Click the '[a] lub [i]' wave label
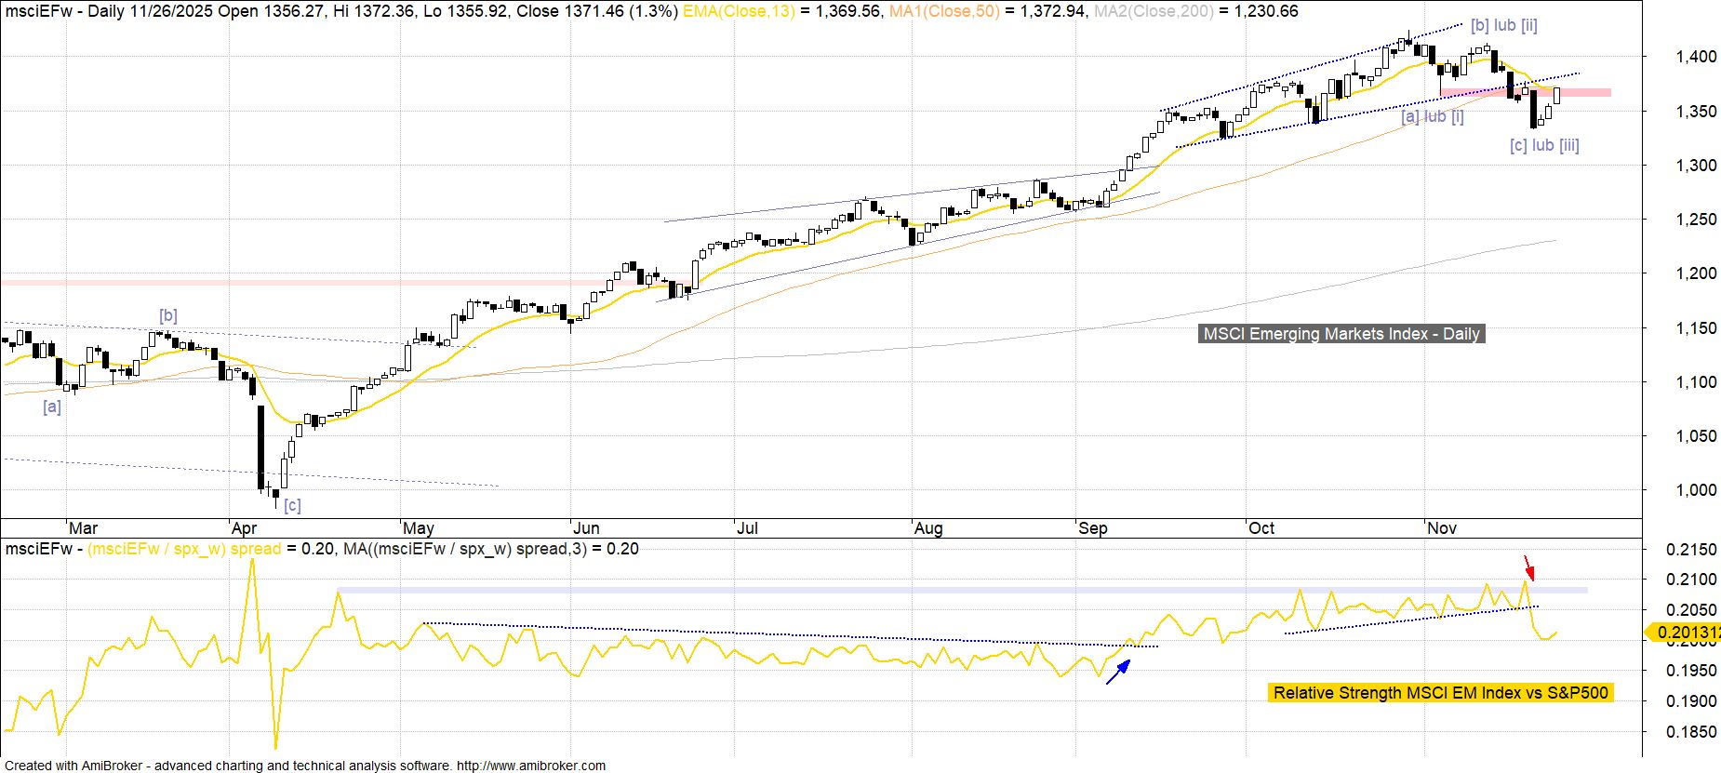This screenshot has height=773, width=1721. pos(1432,116)
